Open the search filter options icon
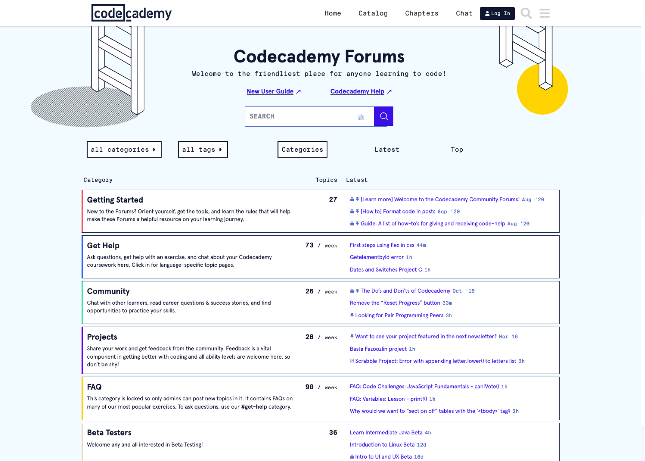645x461 pixels. click(361, 116)
